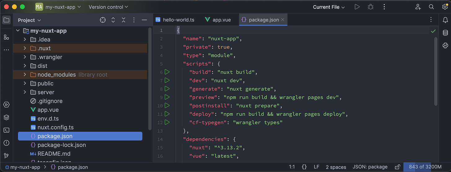Run the "dev" script gutter arrow
The width and height of the screenshot is (451, 172).
[167, 80]
